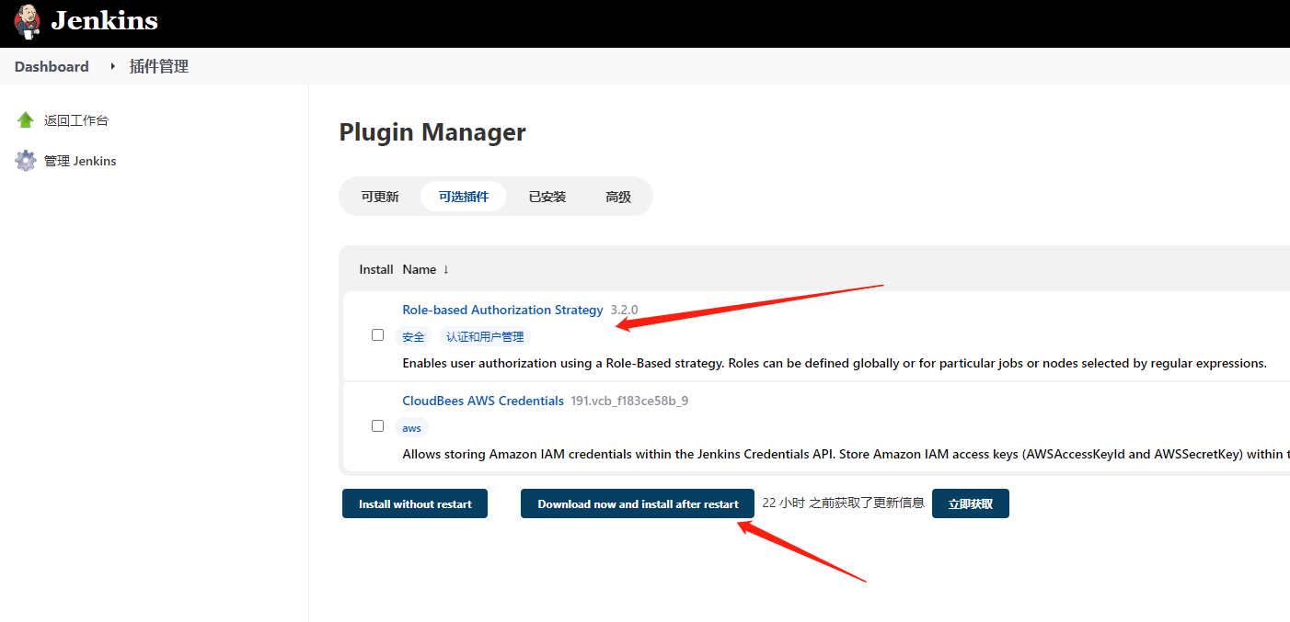Click the gear icon for 管理 Jenkins
Viewport: 1290px width, 622px height.
click(26, 161)
